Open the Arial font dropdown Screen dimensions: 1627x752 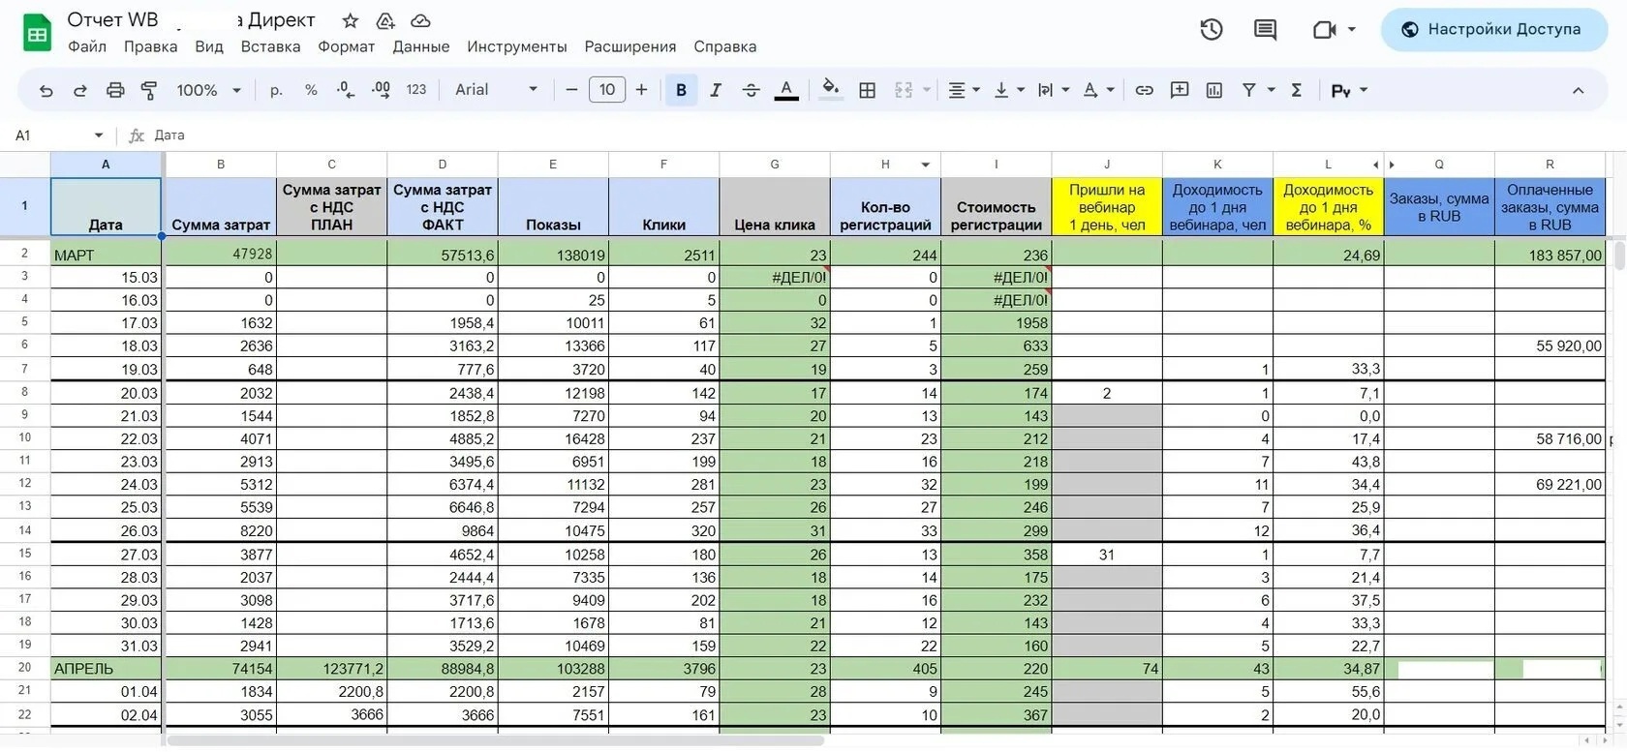click(x=496, y=90)
